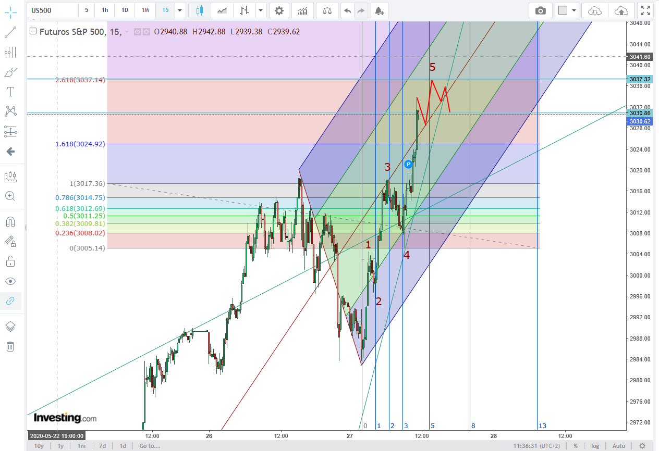Open time interval dropdown arrow
The height and width of the screenshot is (451, 659).
pos(180,10)
